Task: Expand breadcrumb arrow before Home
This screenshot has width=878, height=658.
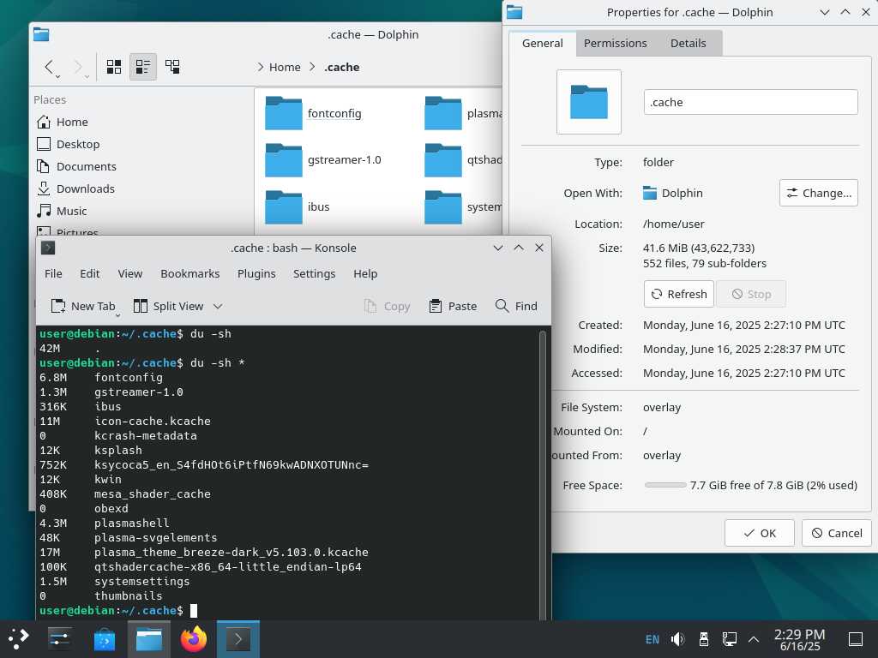Action: (x=261, y=67)
